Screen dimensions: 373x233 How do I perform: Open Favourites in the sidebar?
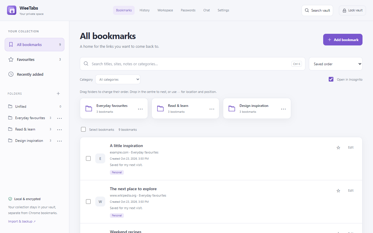(34, 59)
